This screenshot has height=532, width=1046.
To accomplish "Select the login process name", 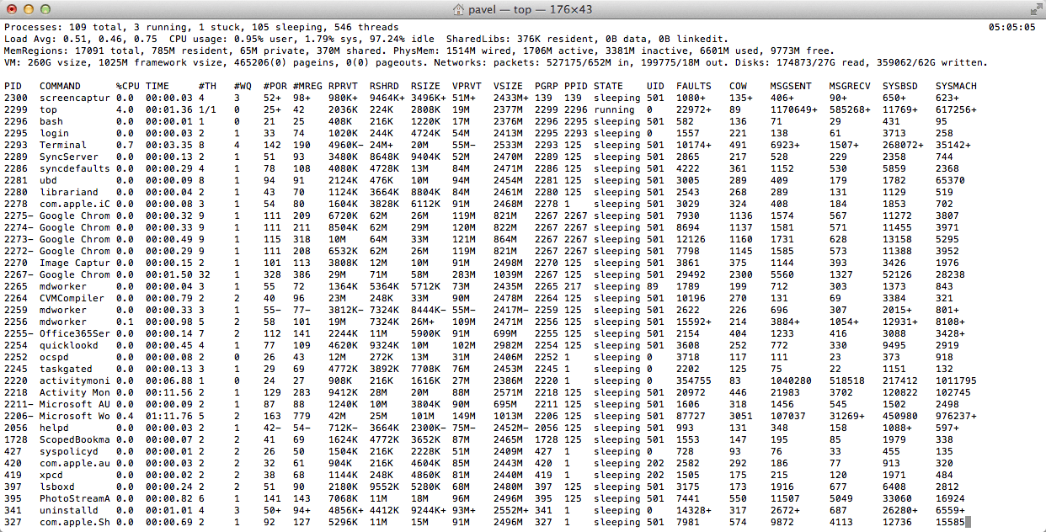I will point(54,133).
